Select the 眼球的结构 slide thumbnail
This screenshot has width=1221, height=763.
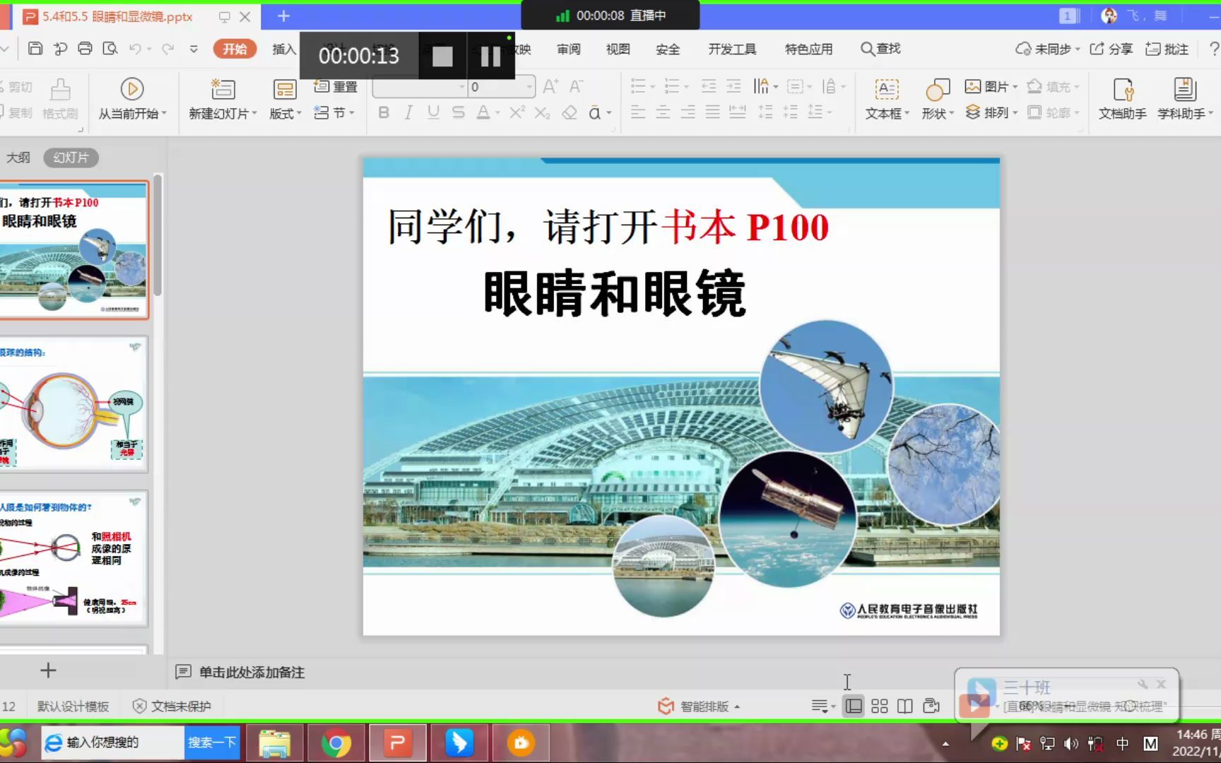[73, 404]
